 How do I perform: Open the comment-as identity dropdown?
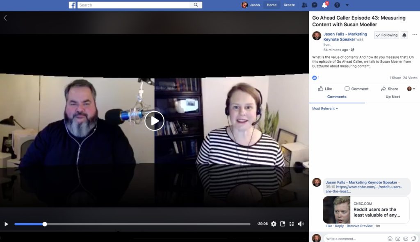click(411, 89)
